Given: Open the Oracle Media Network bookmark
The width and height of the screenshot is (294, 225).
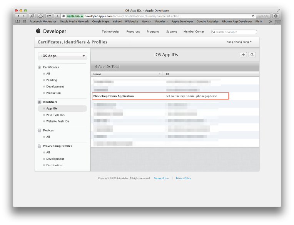Looking at the screenshot, I should coord(74,22).
